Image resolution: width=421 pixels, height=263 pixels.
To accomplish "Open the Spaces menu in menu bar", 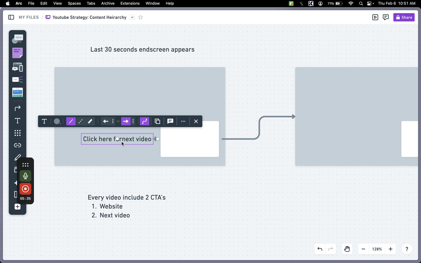I will tap(74, 3).
